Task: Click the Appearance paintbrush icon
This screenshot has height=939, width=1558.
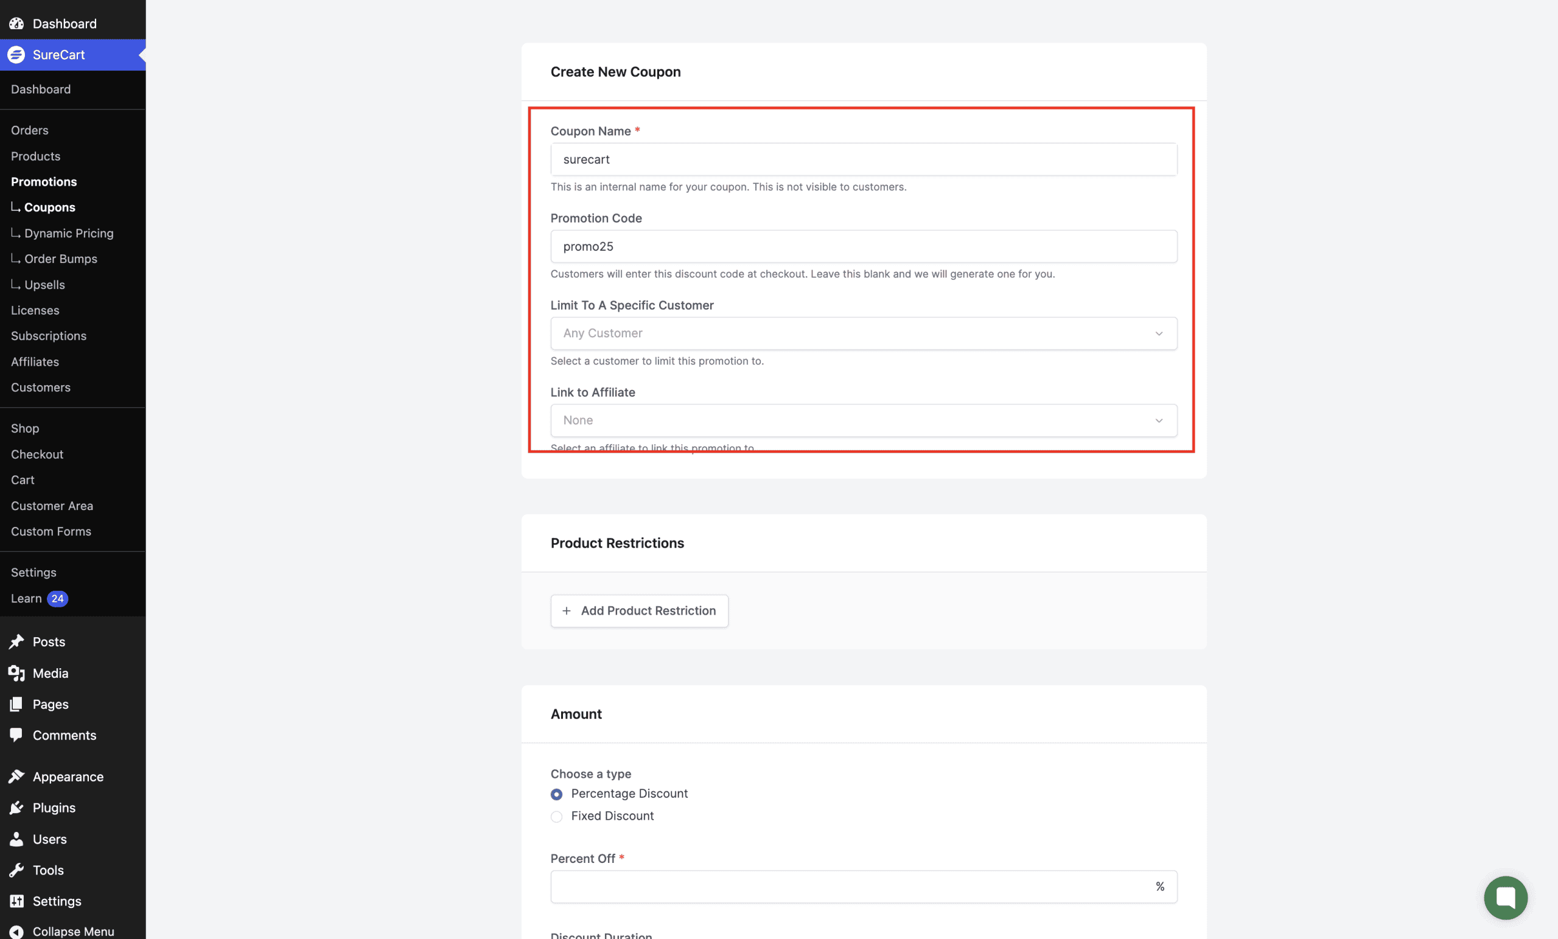Action: [16, 777]
